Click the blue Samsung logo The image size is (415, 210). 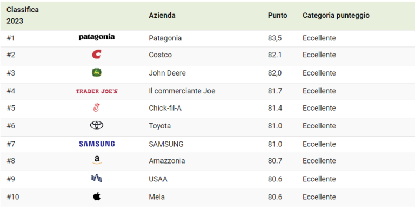[97, 144]
